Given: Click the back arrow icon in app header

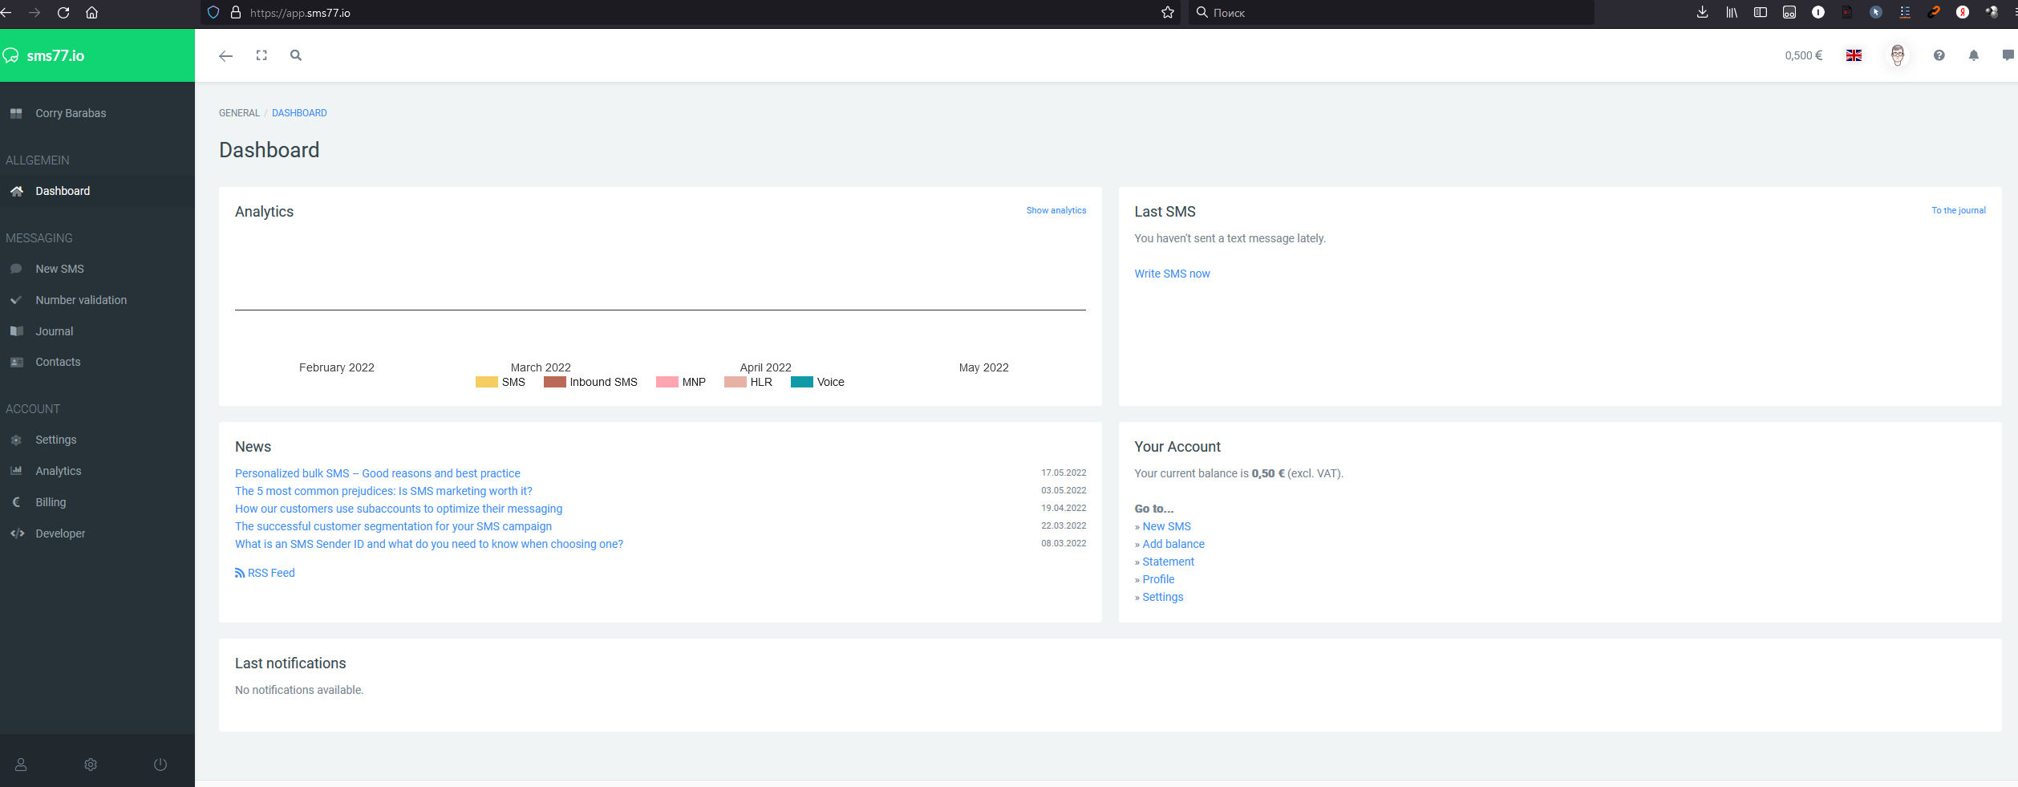Looking at the screenshot, I should (x=225, y=55).
